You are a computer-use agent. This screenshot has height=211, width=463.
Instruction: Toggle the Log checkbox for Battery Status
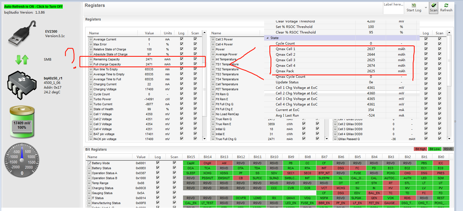pos(158,168)
